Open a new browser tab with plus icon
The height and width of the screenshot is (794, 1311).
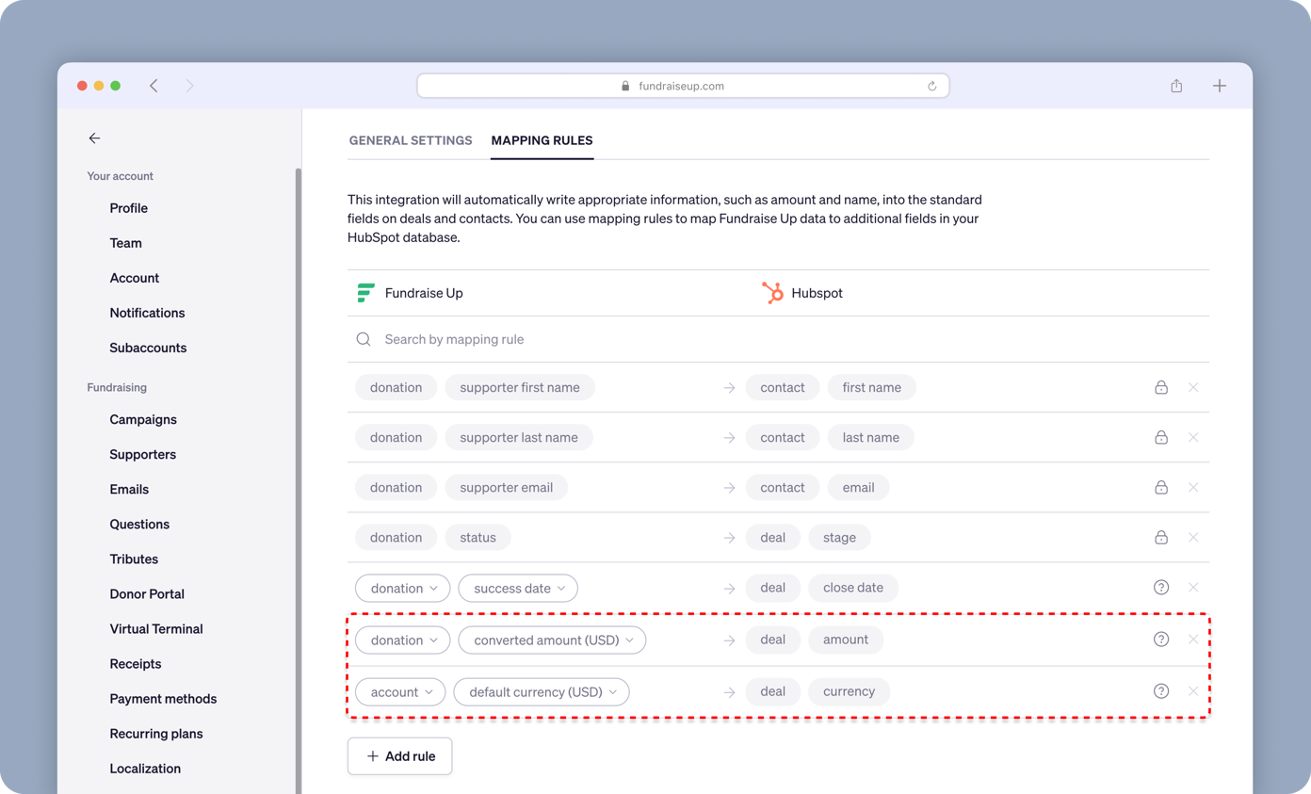point(1220,86)
